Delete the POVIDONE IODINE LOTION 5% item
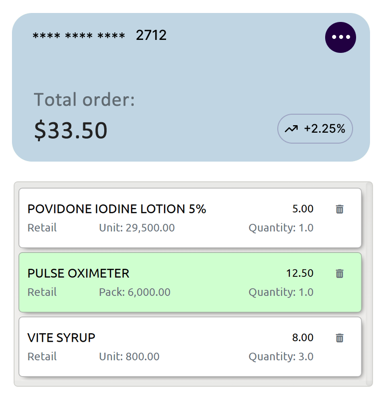Viewport: 382px width, 405px height. pyautogui.click(x=340, y=209)
